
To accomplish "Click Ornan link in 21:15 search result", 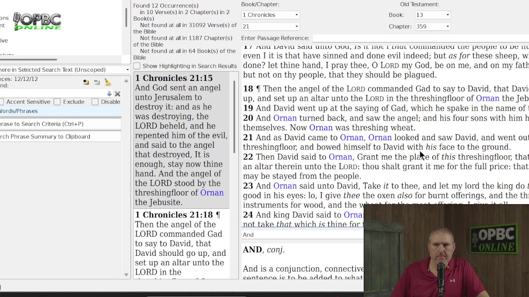I will [212, 193].
